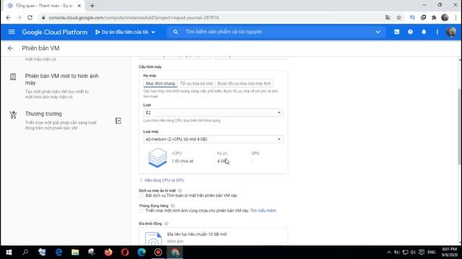Click the Google Cloud Platform logo text
462x259 pixels.
55,32
